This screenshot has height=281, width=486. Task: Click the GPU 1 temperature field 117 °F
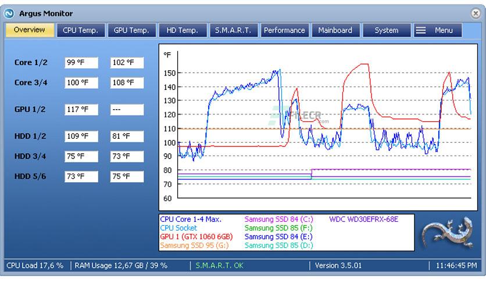click(x=81, y=110)
